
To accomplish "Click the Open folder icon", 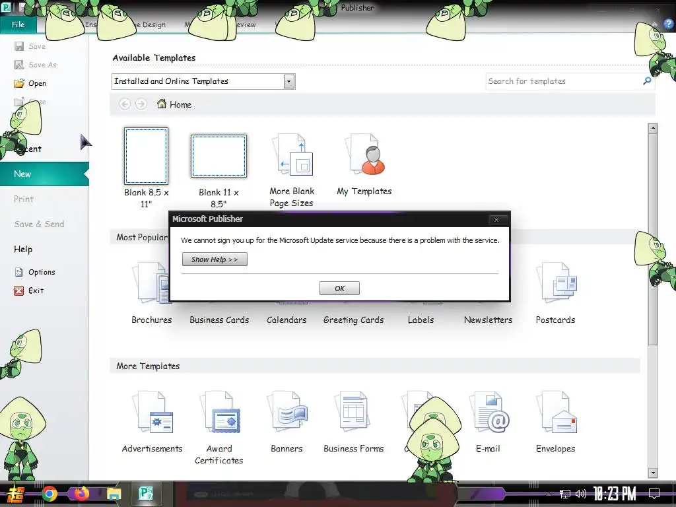I will (19, 83).
